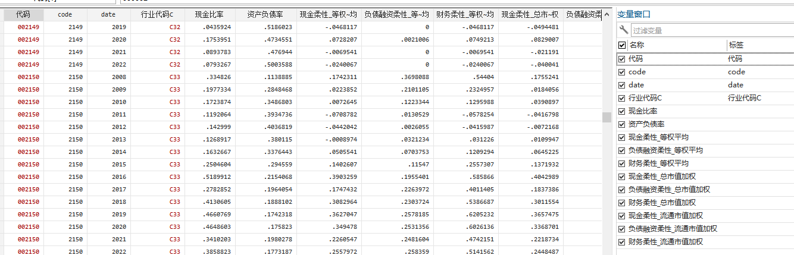Click the cell 002150 in the 2008 row

tap(28, 77)
